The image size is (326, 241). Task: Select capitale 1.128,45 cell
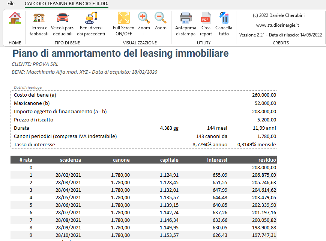pos(169,182)
